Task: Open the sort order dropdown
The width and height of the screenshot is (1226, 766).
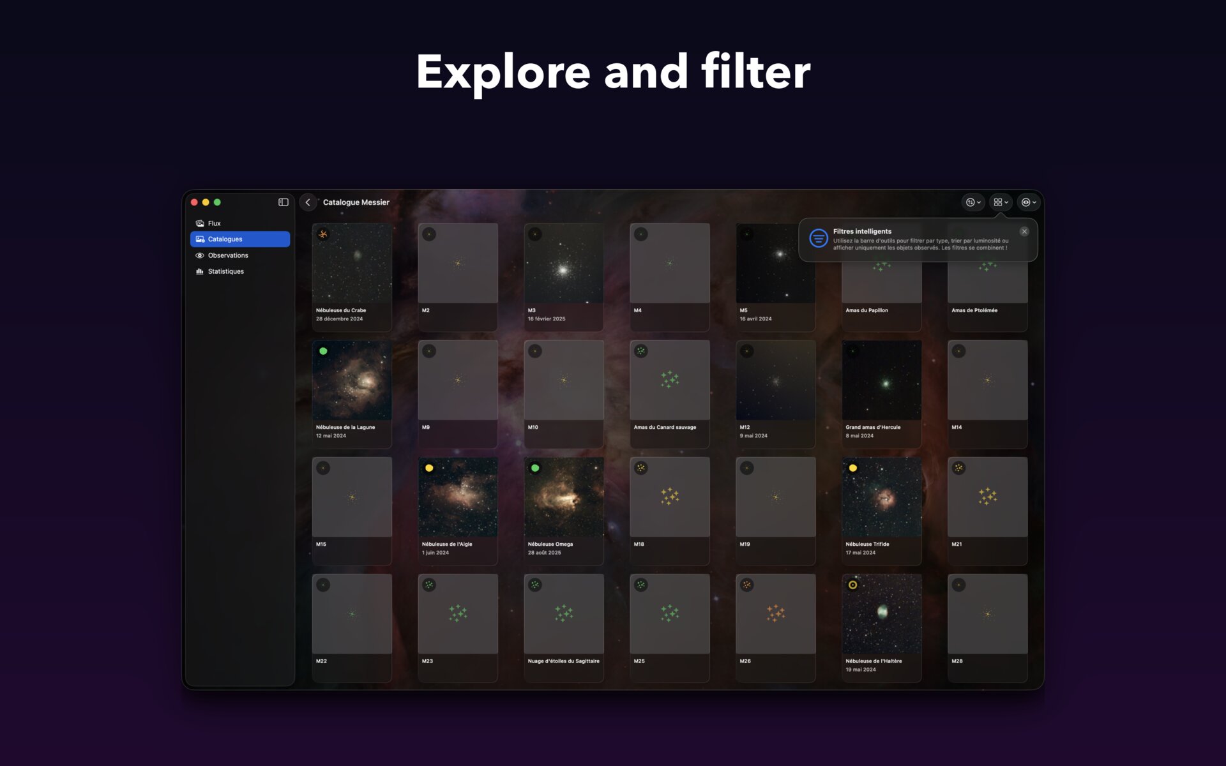Action: (x=973, y=202)
